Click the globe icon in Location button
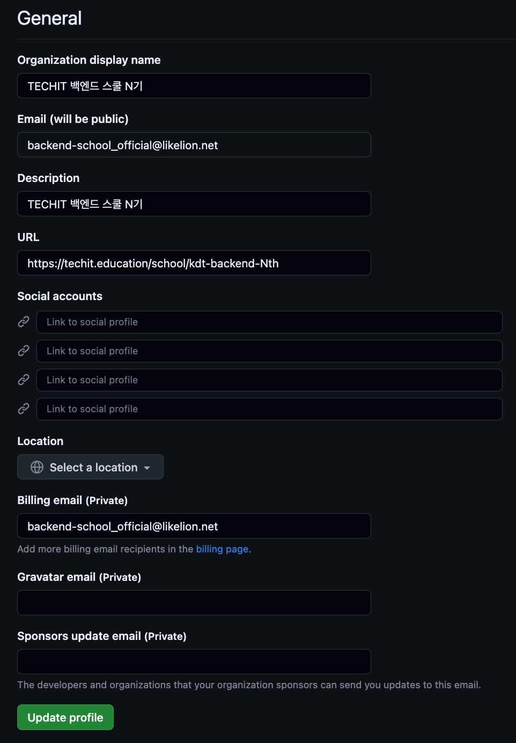 pos(37,467)
